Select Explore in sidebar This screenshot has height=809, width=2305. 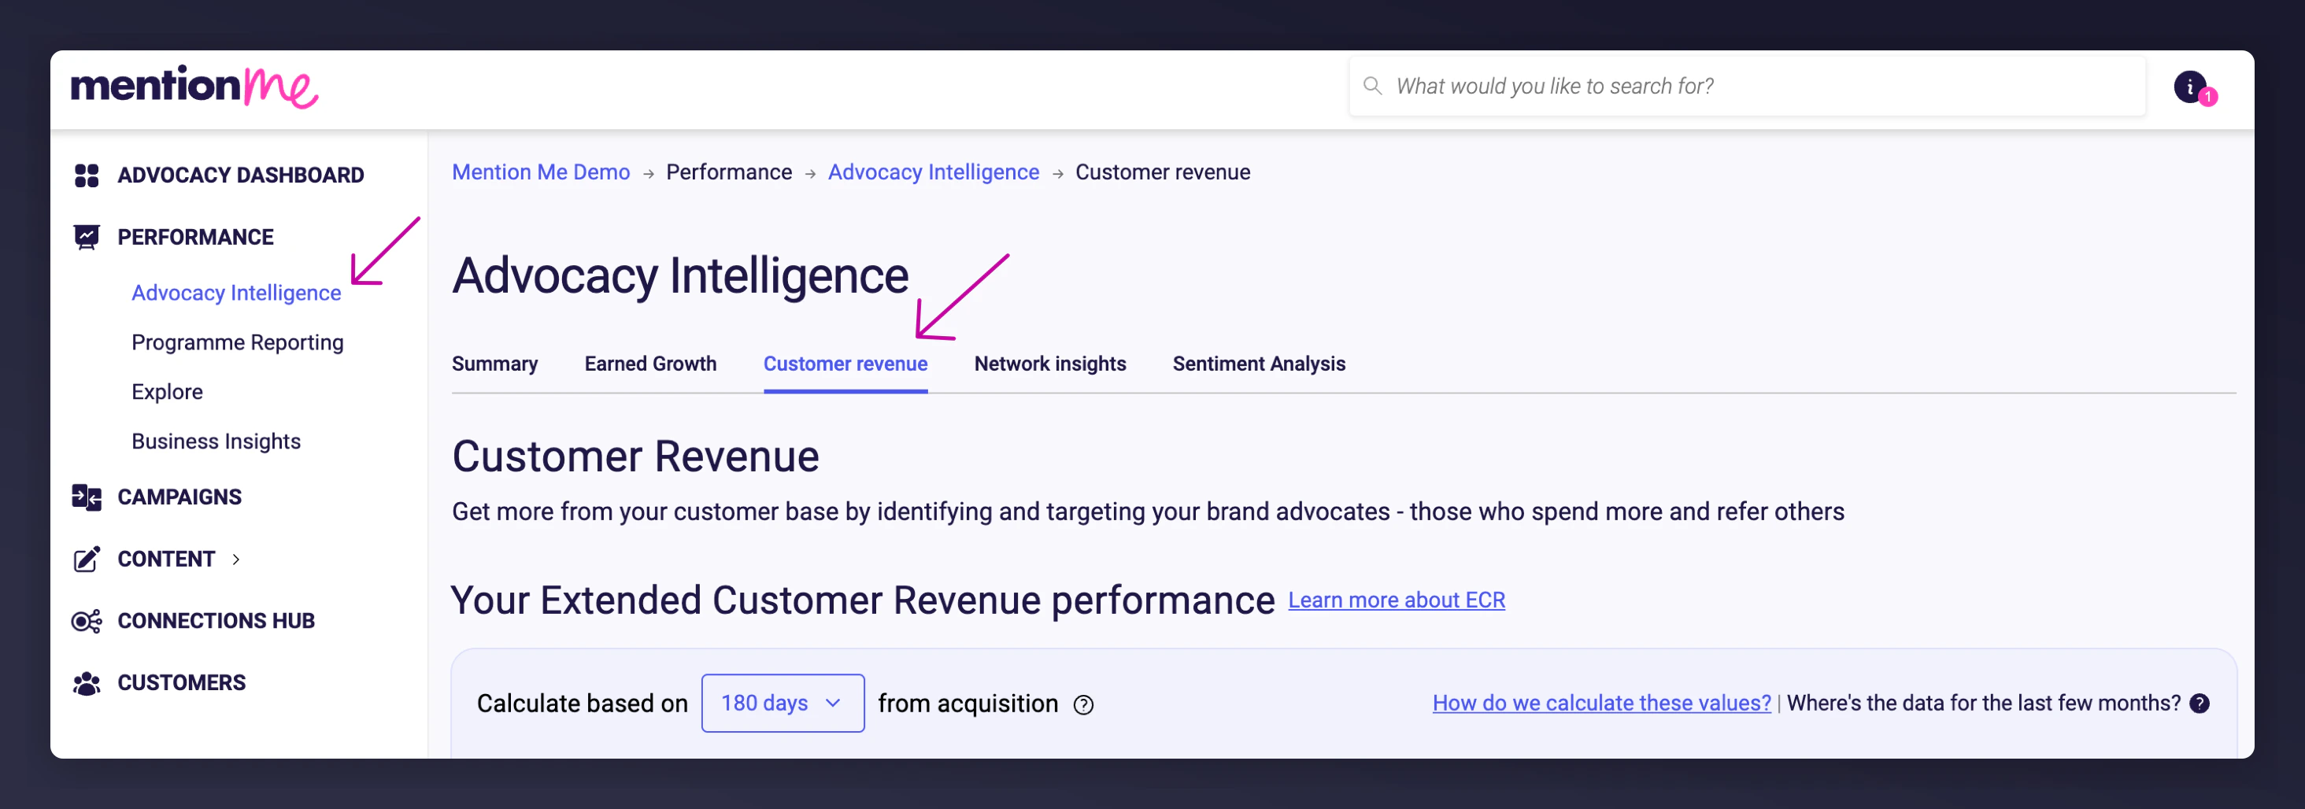point(168,392)
